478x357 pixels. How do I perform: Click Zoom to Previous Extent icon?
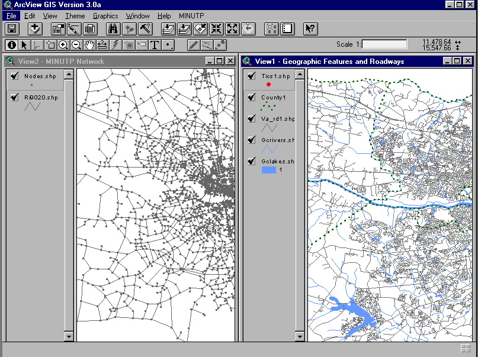pos(248,29)
